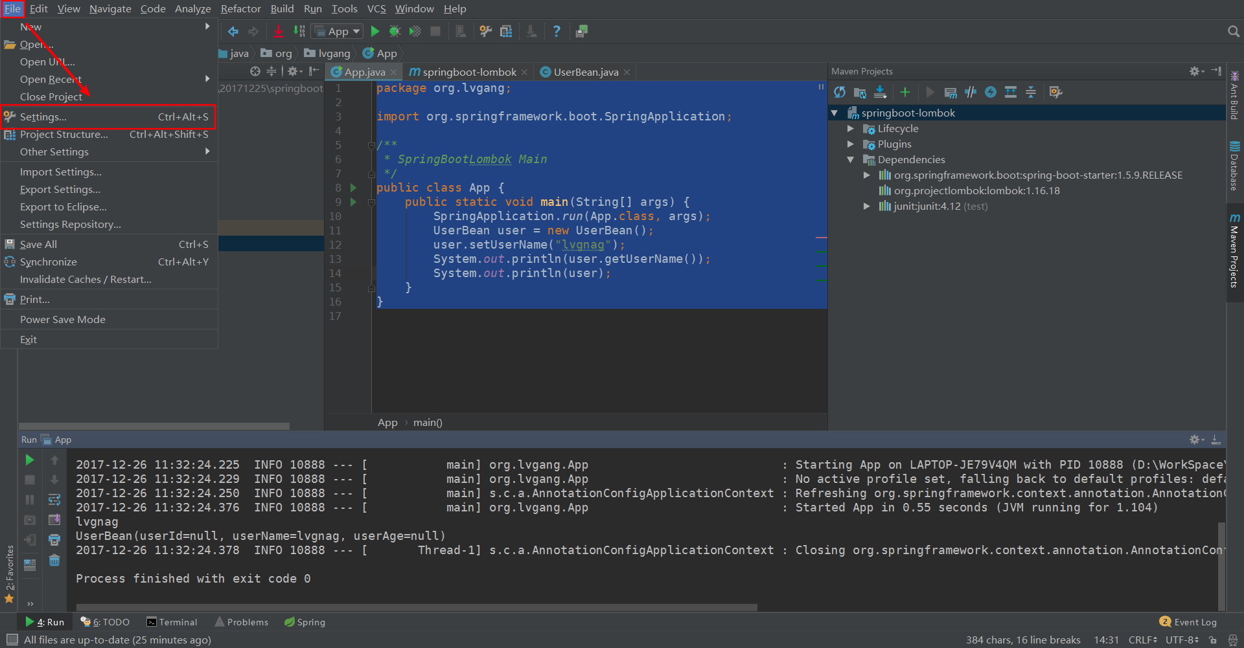
Task: Start debugging with the bug icon
Action: coord(395,31)
